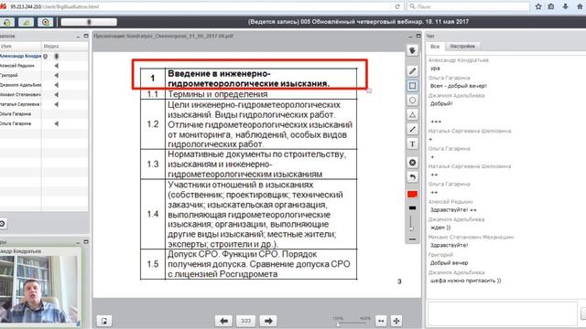Open the browser downloads arrow
The image size is (586, 329).
click(566, 6)
